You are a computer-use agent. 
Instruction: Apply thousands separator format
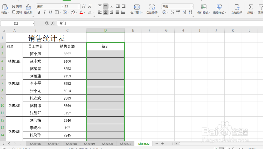(x=178, y=12)
